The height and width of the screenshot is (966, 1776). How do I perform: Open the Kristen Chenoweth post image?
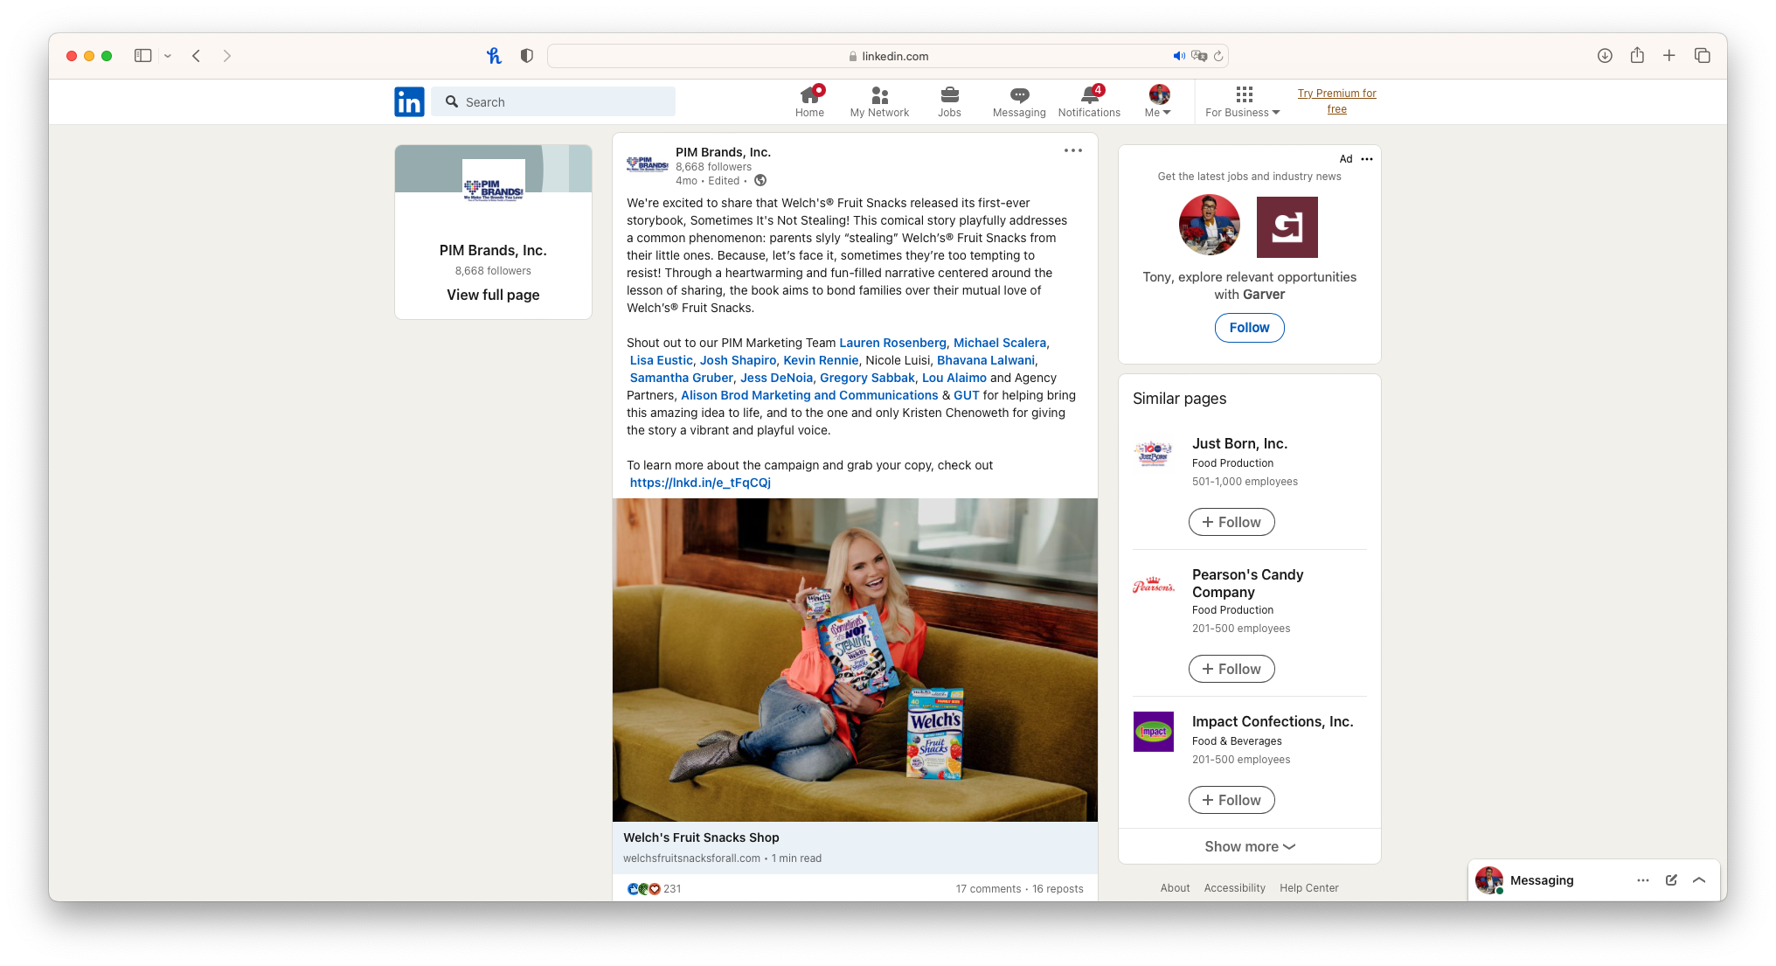tap(855, 660)
